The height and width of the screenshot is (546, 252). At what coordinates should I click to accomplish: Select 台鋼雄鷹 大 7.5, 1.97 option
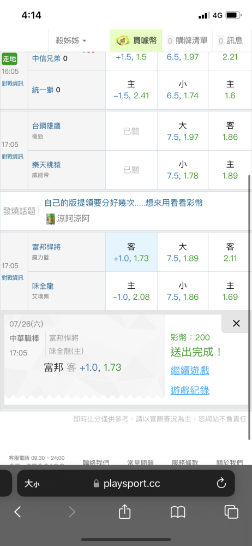(183, 131)
